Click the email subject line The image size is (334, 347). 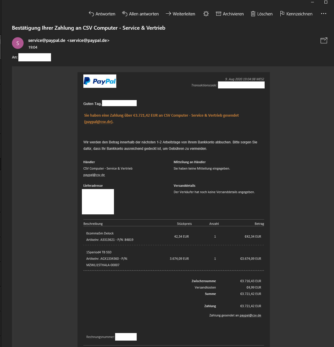[89, 28]
